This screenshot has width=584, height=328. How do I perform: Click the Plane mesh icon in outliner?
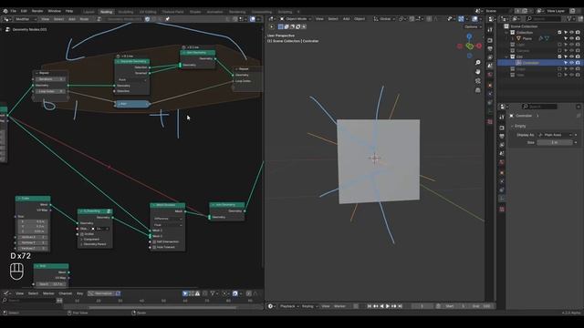pos(518,38)
